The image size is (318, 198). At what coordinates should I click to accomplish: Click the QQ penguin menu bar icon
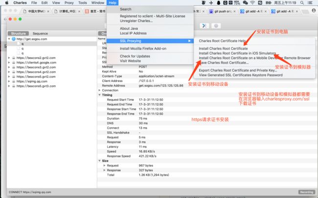pos(219,2)
